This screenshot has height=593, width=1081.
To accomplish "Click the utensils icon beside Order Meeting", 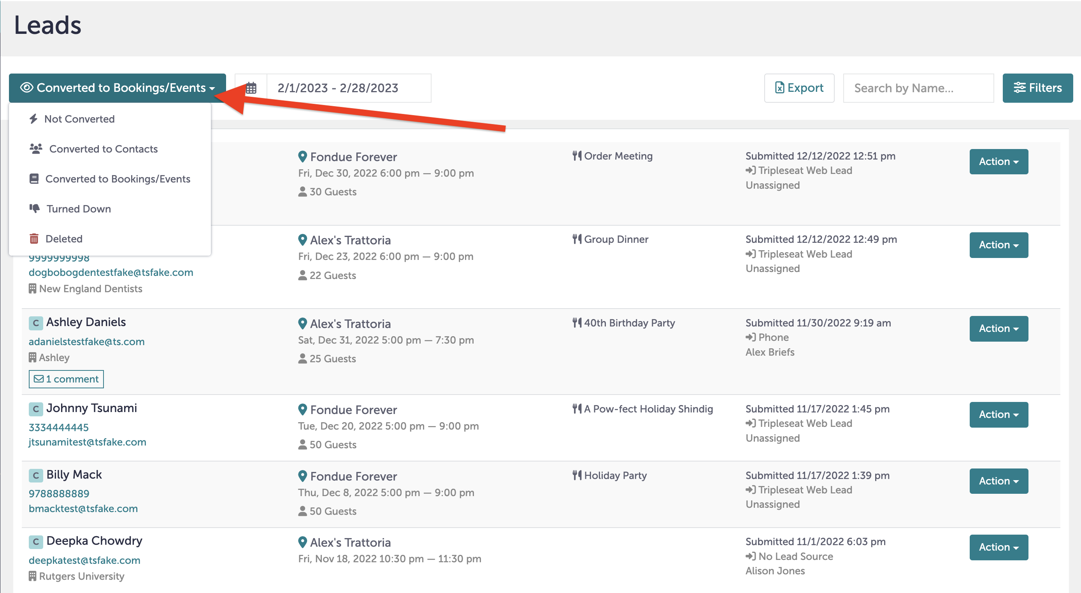I will (577, 156).
